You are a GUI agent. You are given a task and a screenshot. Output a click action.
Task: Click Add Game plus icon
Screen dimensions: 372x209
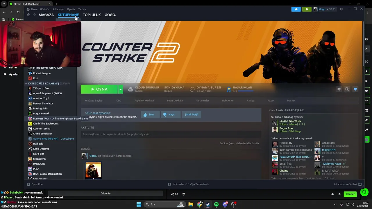28,184
